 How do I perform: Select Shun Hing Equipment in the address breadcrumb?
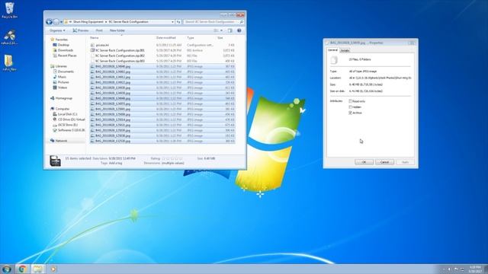[x=88, y=22]
